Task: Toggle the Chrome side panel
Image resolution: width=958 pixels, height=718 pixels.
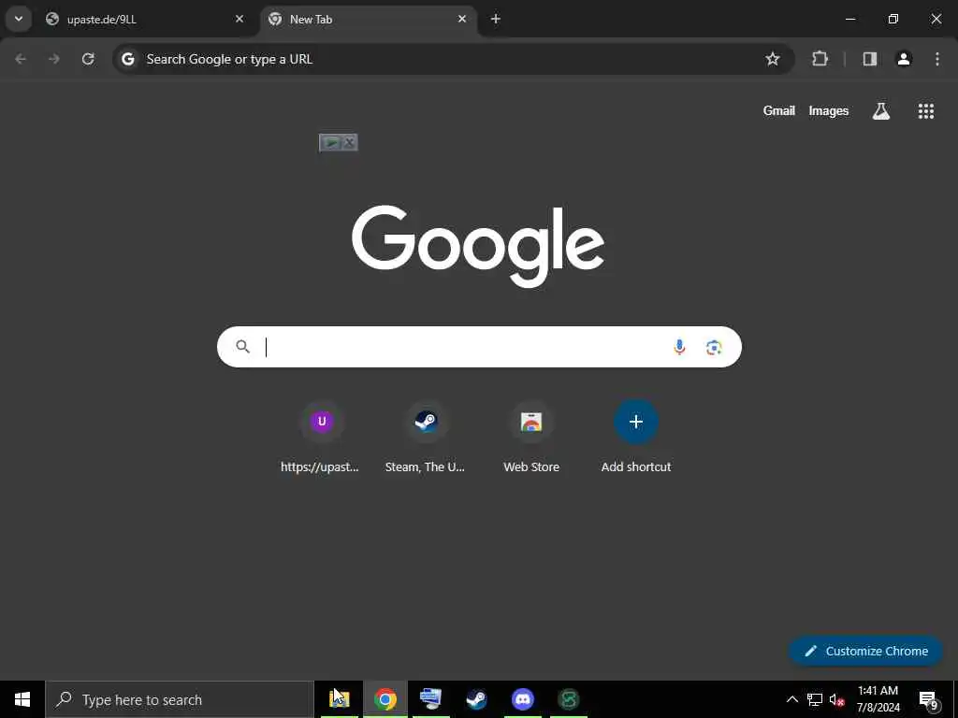Action: coord(869,59)
